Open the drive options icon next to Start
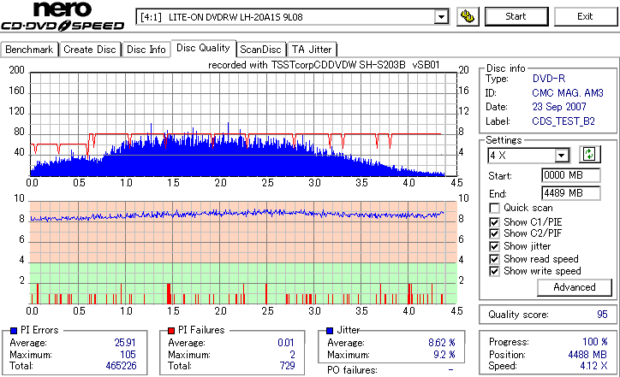 [468, 16]
